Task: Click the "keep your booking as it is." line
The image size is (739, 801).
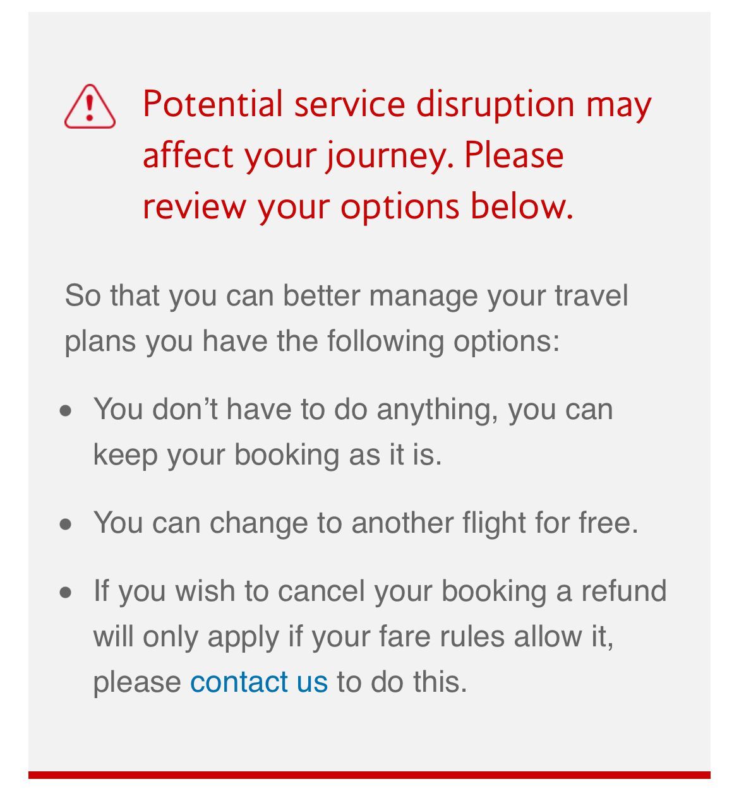Action: (x=267, y=454)
